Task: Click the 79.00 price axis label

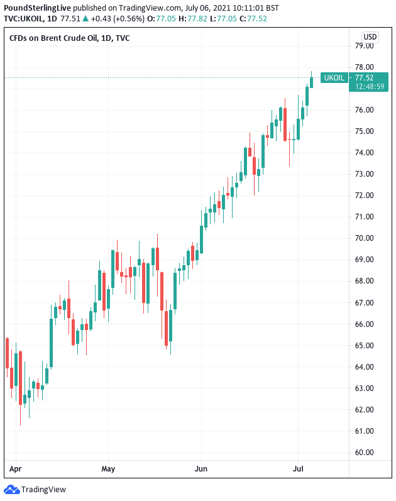Action: (x=365, y=46)
